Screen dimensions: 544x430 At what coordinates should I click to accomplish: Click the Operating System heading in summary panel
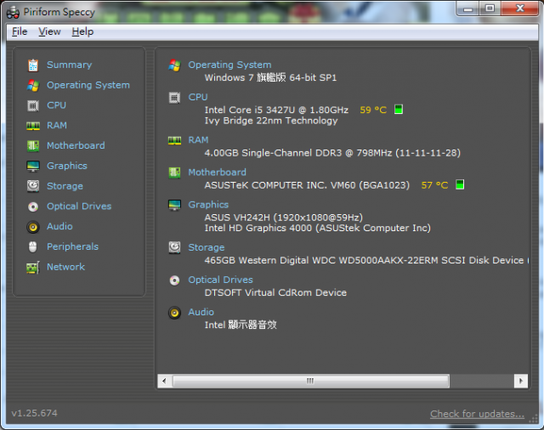tap(229, 65)
